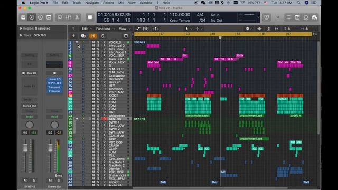This screenshot has width=338, height=190.
Task: Open the Mixer faders button
Action: (68, 17)
